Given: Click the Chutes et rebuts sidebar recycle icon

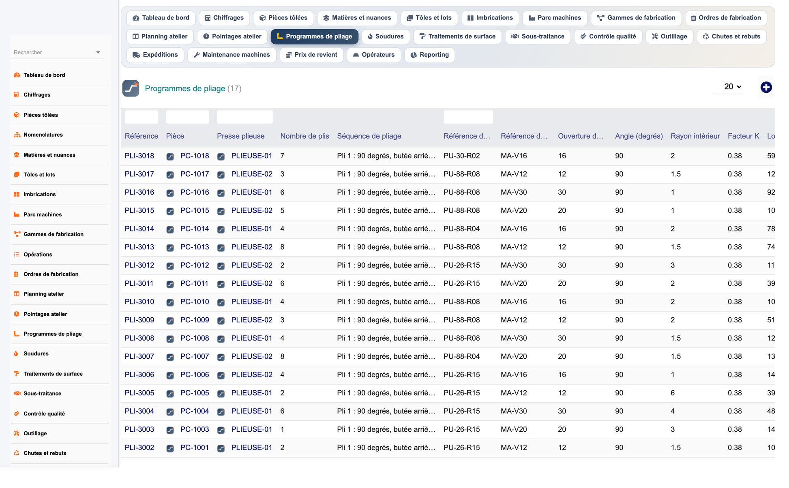Looking at the screenshot, I should [x=17, y=453].
